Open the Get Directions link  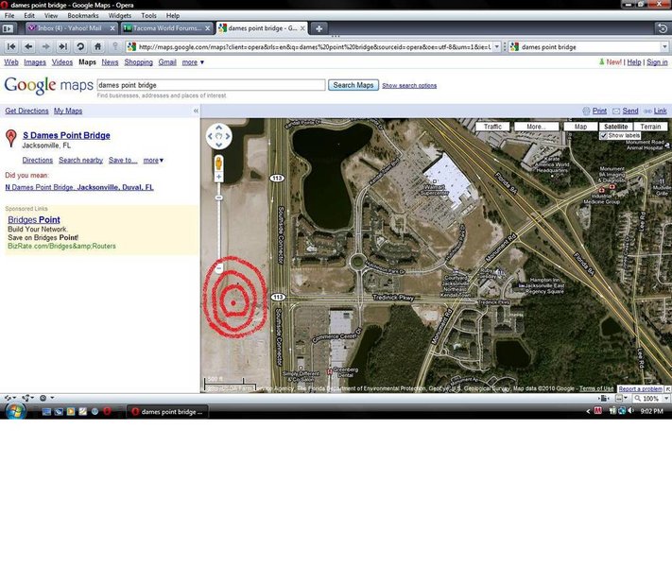26,111
